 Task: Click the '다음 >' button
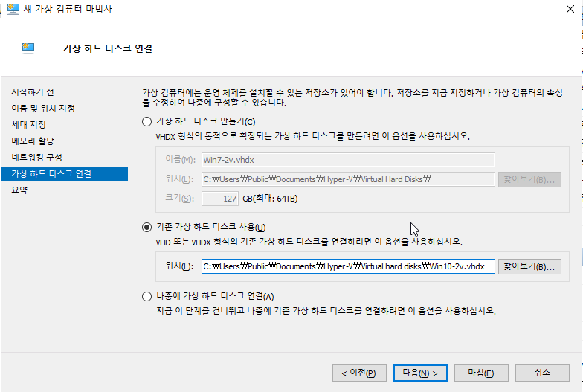coord(420,373)
